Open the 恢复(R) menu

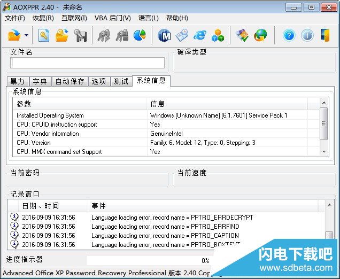(43, 18)
